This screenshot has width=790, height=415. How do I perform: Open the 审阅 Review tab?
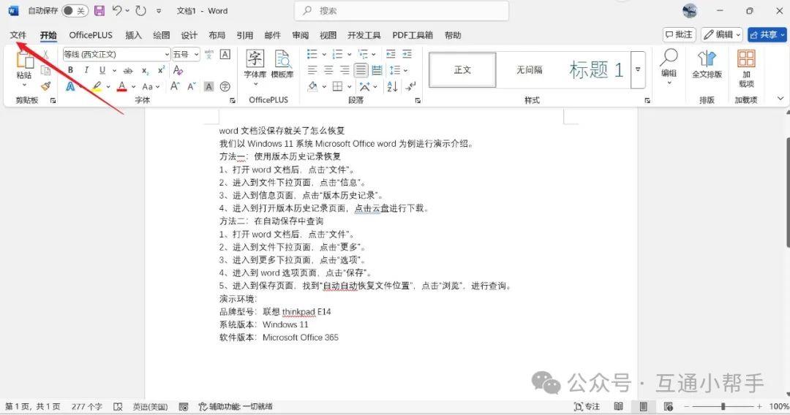pos(301,35)
